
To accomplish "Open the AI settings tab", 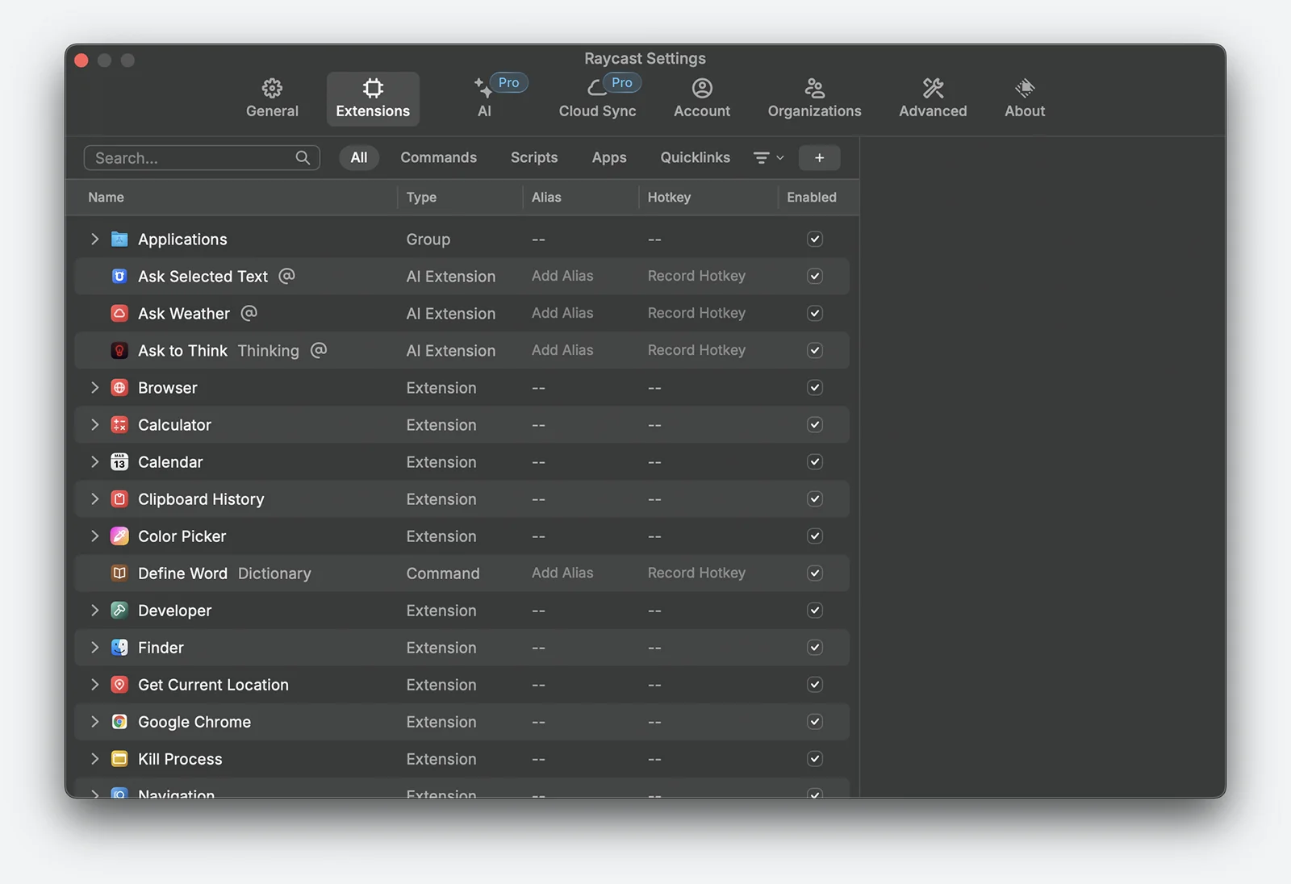I will [x=484, y=98].
